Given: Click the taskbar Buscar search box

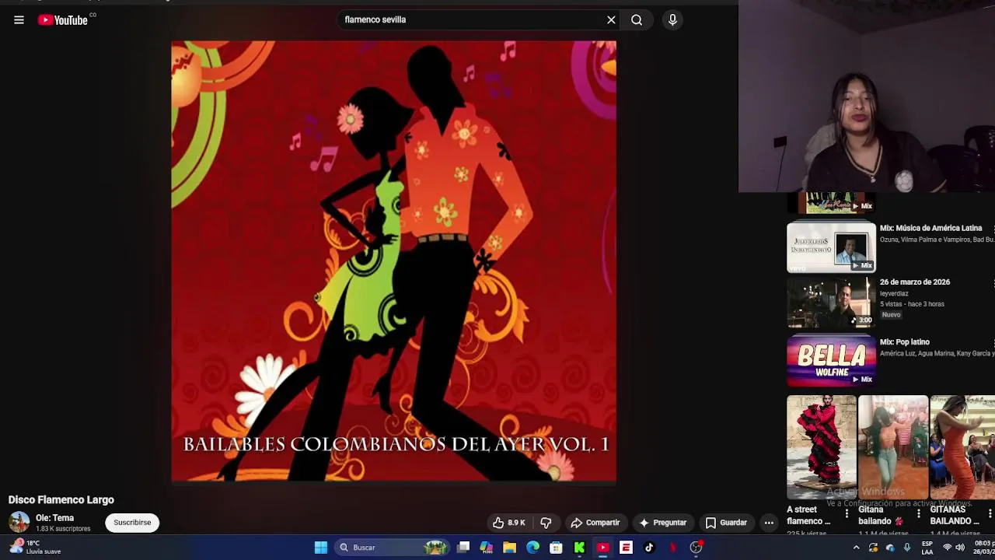Looking at the screenshot, I should (x=393, y=548).
